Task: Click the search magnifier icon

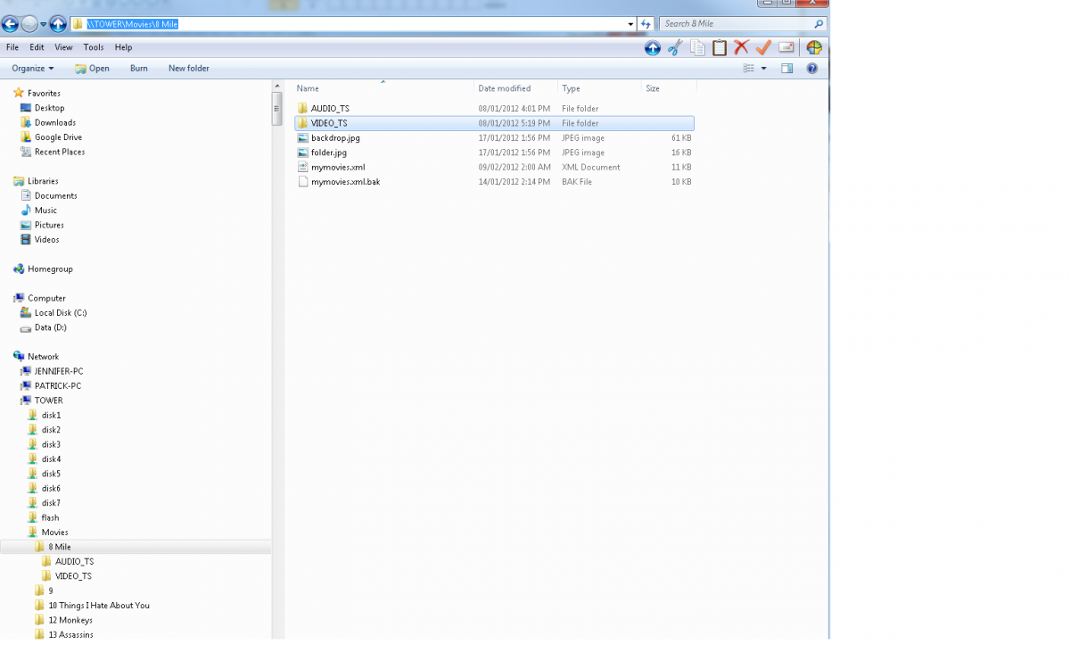Action: (819, 24)
